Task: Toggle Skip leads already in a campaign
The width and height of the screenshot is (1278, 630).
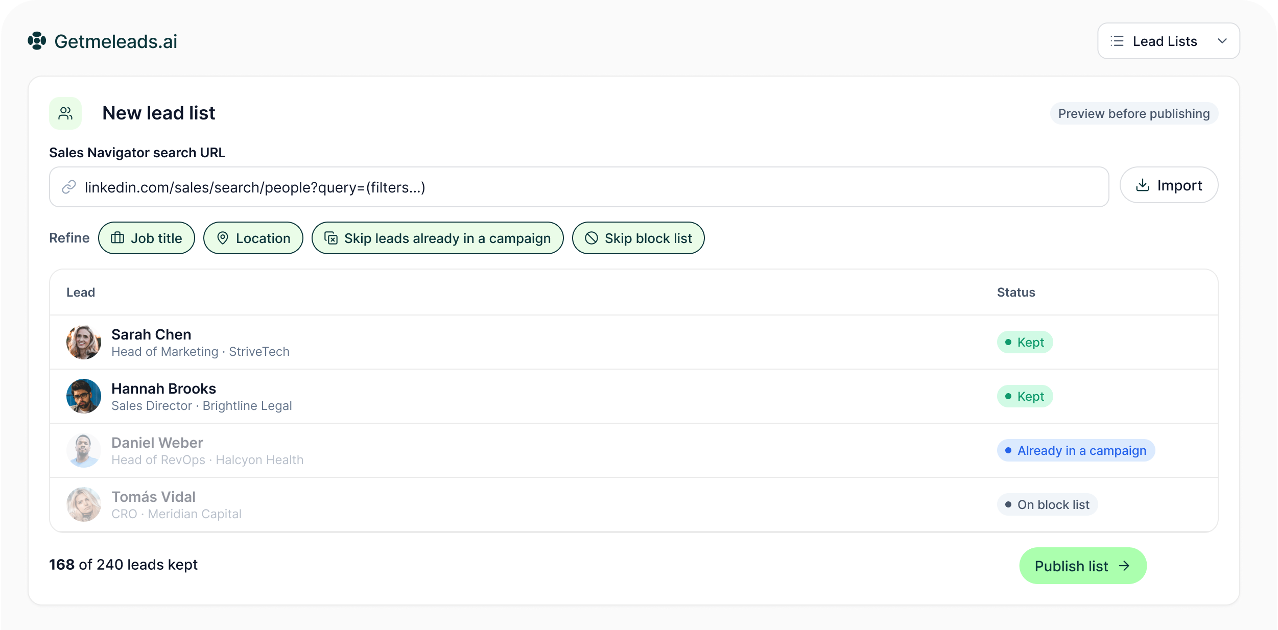Action: (438, 238)
